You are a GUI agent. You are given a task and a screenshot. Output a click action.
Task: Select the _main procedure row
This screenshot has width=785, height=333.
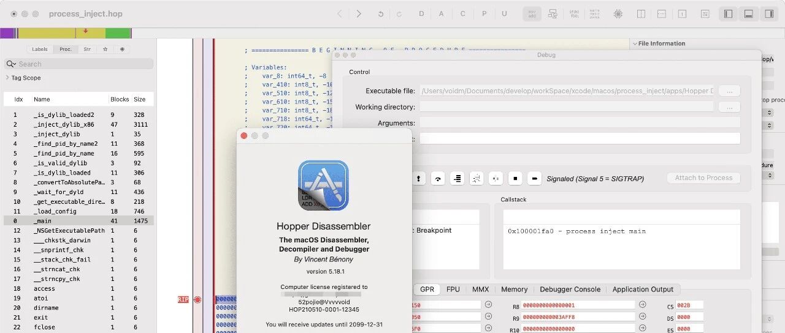78,221
